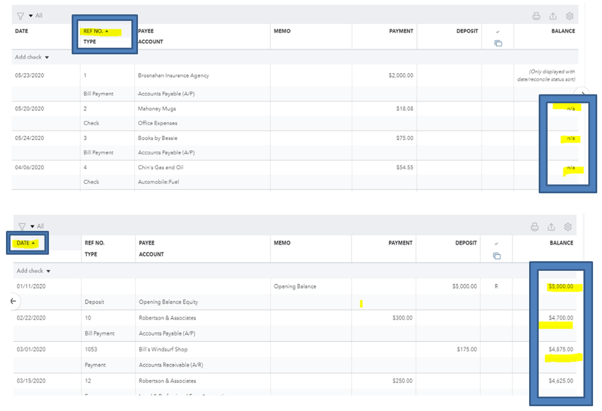Open the filter icon in the lower register
The image size is (602, 411).
coord(22,226)
